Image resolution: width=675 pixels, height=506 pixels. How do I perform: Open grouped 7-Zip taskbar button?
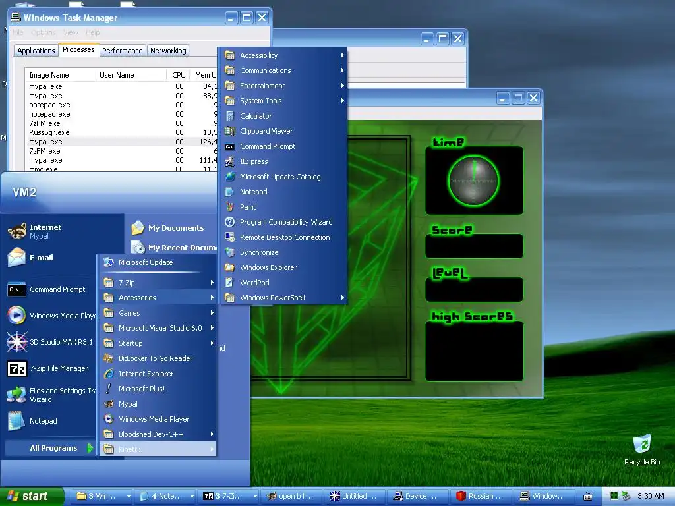[229, 496]
